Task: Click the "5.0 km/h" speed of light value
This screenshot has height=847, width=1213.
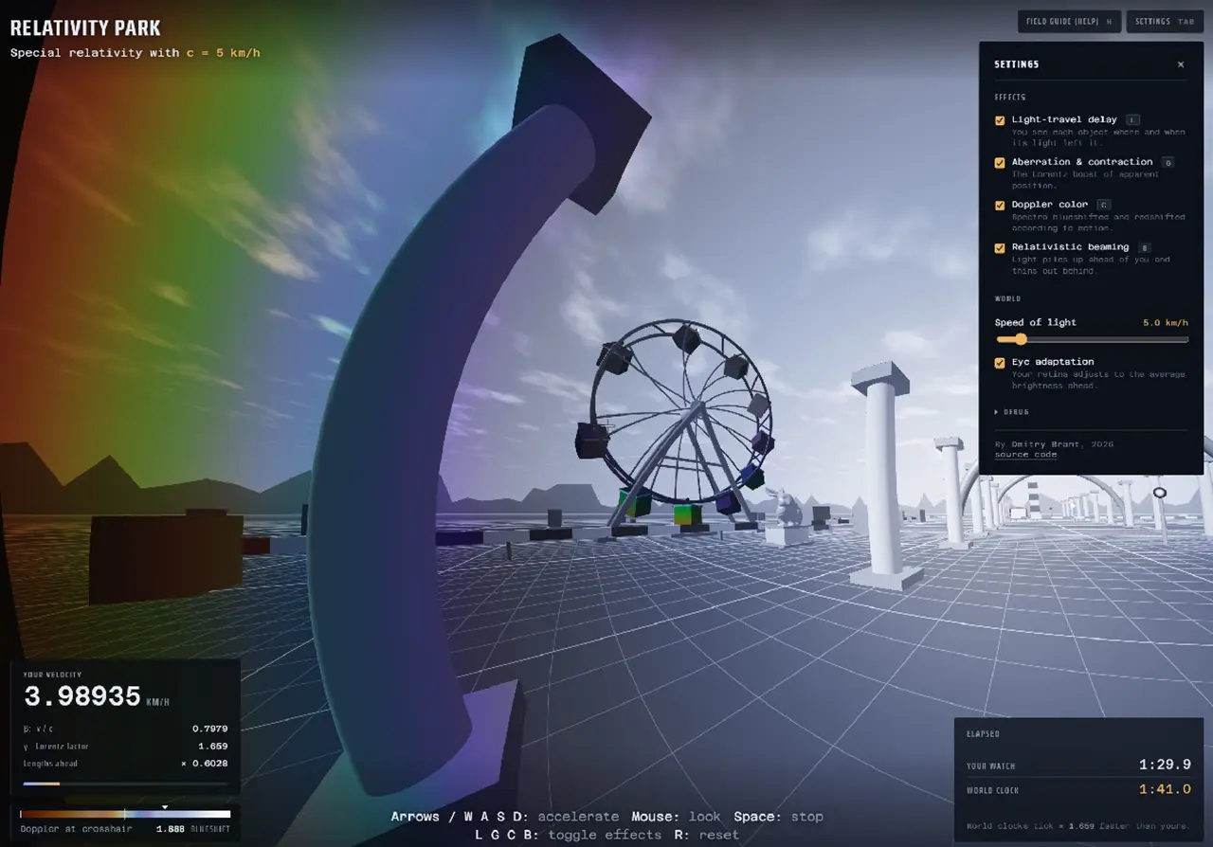Action: (x=1166, y=323)
